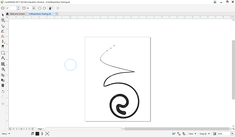
Task: Open the 63% zoom level dropdown
Action: tap(232, 134)
